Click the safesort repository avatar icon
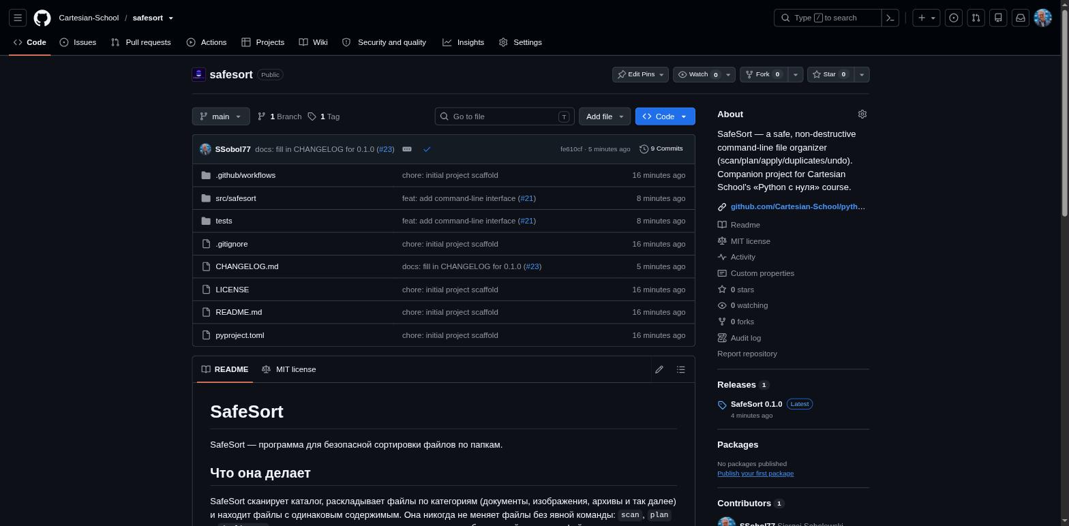 tap(198, 74)
